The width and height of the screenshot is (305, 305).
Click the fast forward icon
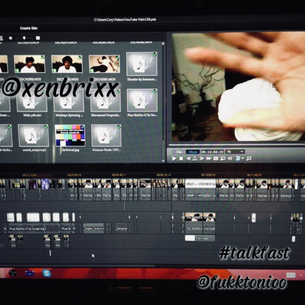coord(209,159)
